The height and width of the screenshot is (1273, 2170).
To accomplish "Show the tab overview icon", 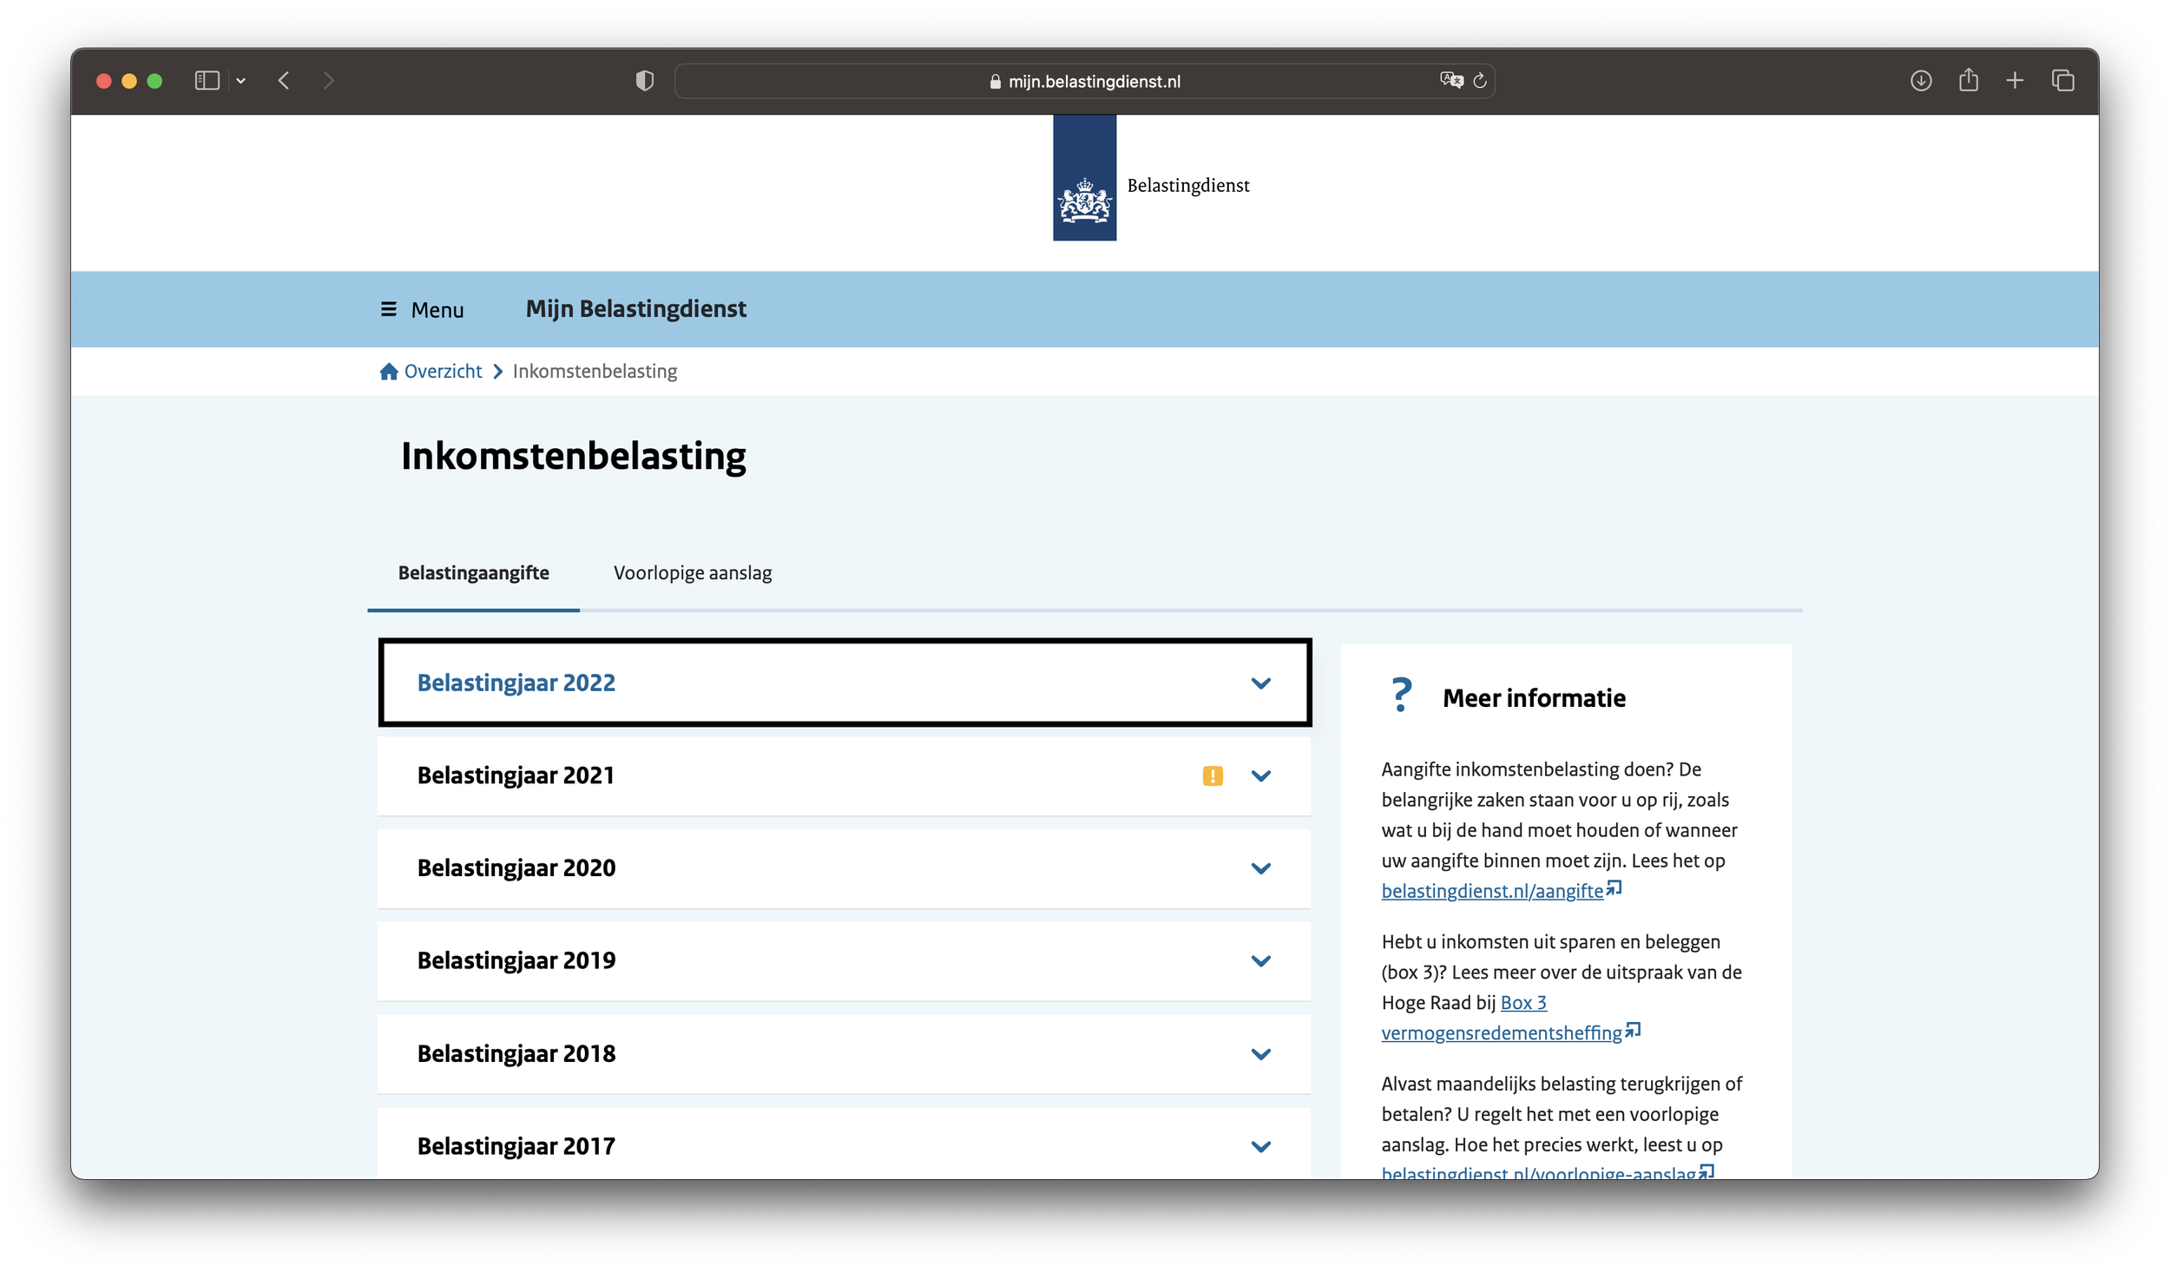I will pos(2062,81).
